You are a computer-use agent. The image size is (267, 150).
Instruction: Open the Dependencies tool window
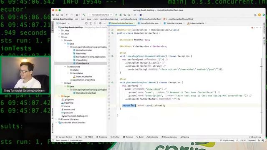point(169,137)
